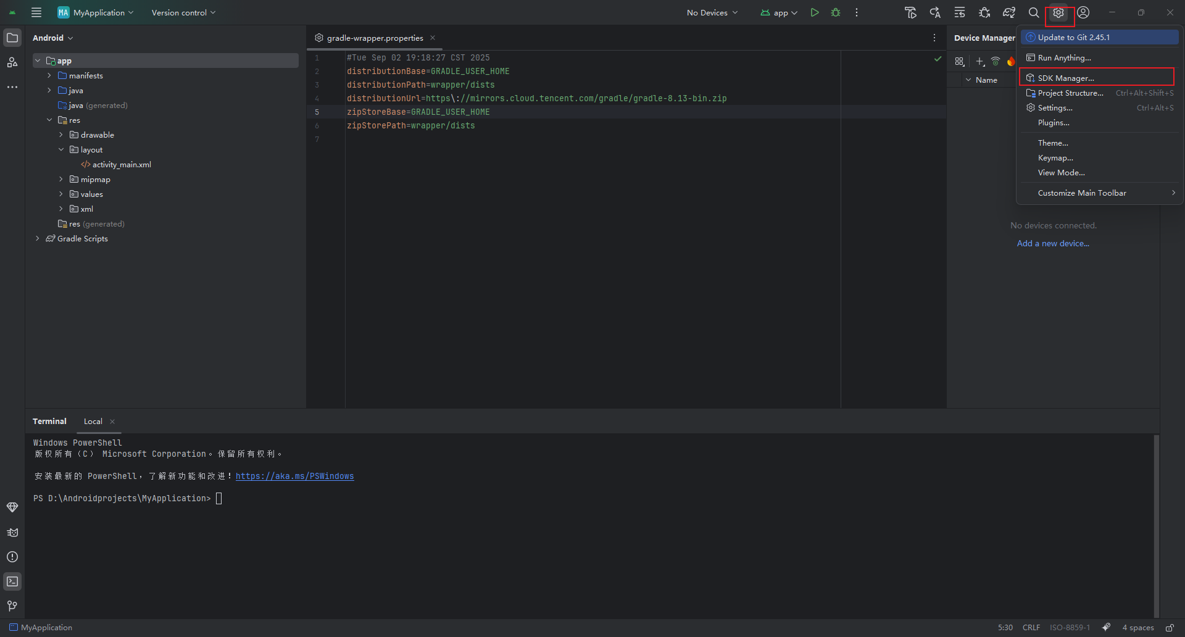This screenshot has height=637, width=1185.
Task: Open the app run configuration dropdown
Action: pos(779,12)
